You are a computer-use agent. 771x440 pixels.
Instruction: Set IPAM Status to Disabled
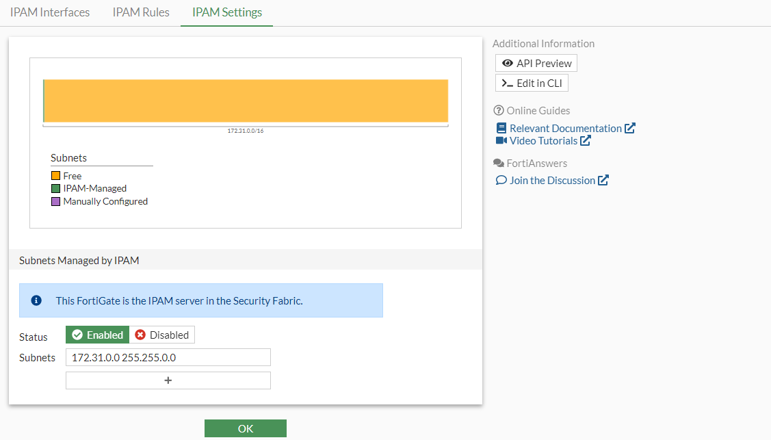click(x=162, y=335)
